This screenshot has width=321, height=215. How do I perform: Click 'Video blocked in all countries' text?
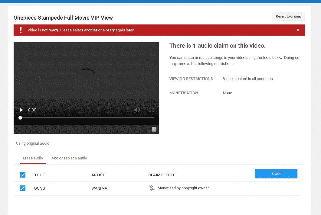[x=248, y=79]
